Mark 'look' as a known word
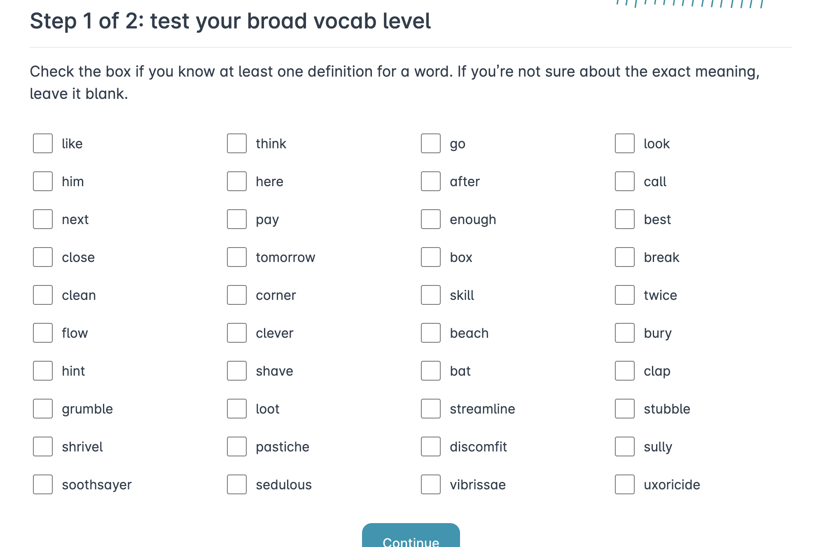827x547 pixels. point(625,143)
